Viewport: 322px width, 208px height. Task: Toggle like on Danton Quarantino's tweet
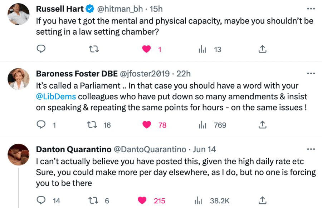coord(142,200)
